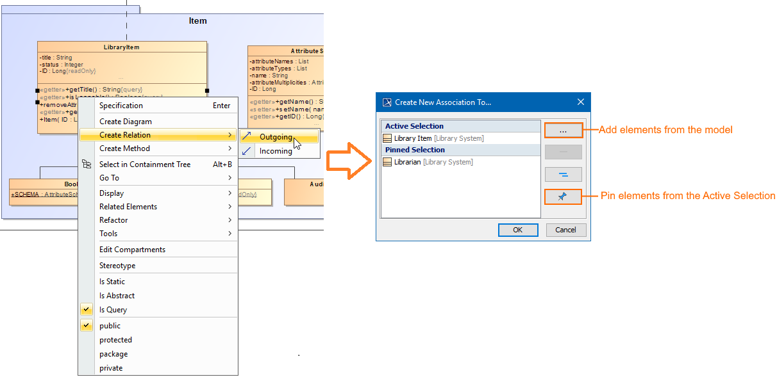Select Outgoing relation in submenu
This screenshot has height=377, width=777.
(x=280, y=137)
